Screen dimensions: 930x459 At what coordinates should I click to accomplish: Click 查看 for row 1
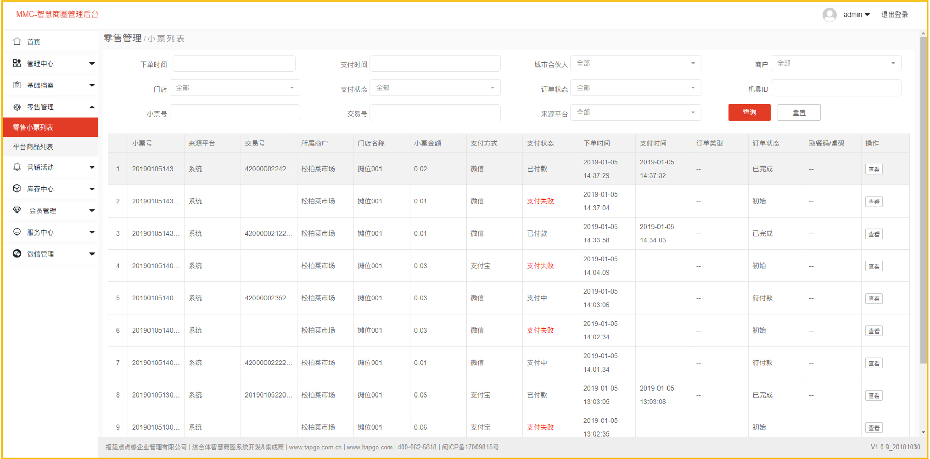(874, 169)
